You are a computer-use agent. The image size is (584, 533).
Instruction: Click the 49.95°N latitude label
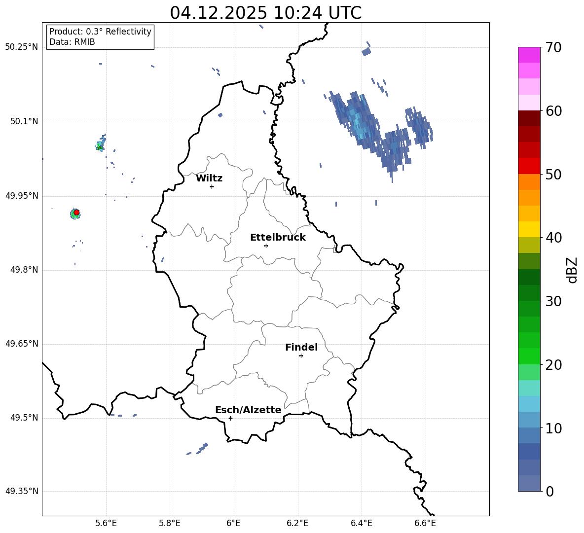pos(22,196)
